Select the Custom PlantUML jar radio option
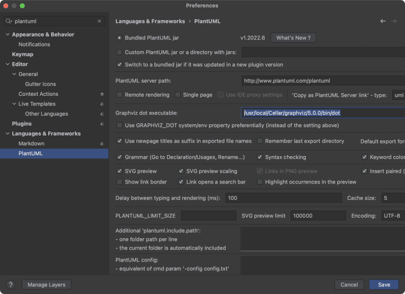 [119, 52]
